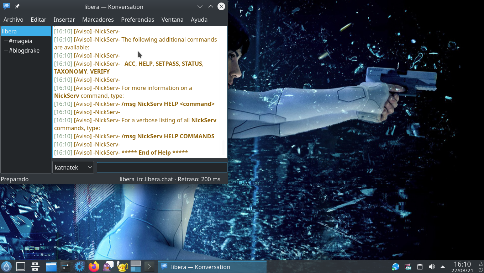Click the TAXONOMY command text in the log

coord(70,71)
